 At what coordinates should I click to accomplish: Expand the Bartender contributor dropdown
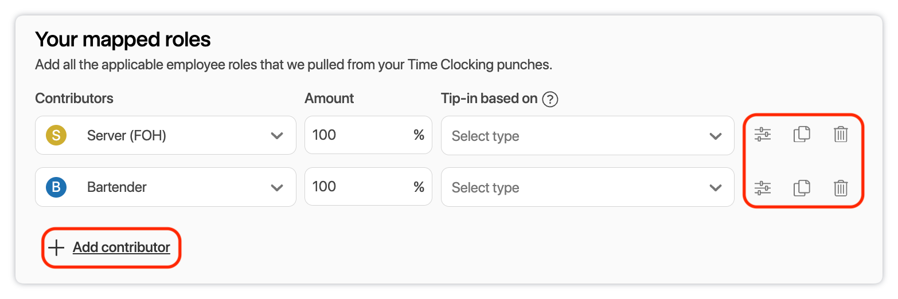[x=277, y=187]
